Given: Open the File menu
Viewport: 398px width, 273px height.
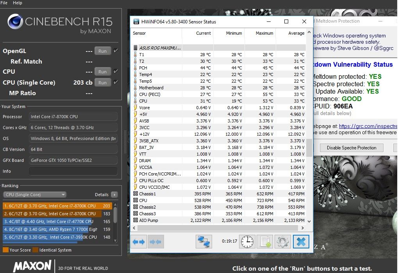Looking at the screenshot, I should click(4, 3).
